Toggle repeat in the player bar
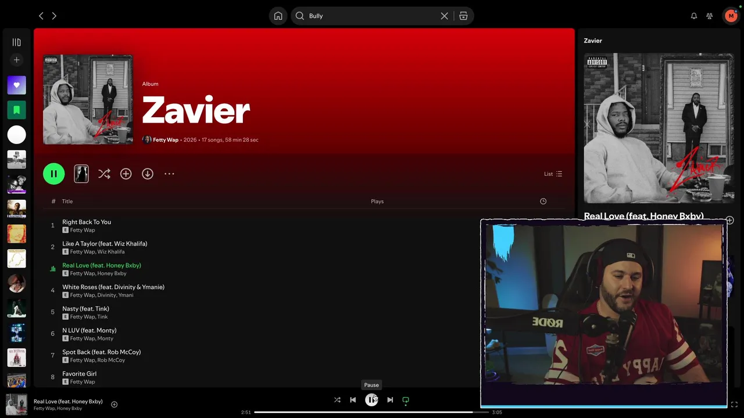Image resolution: width=744 pixels, height=418 pixels. coord(406,400)
